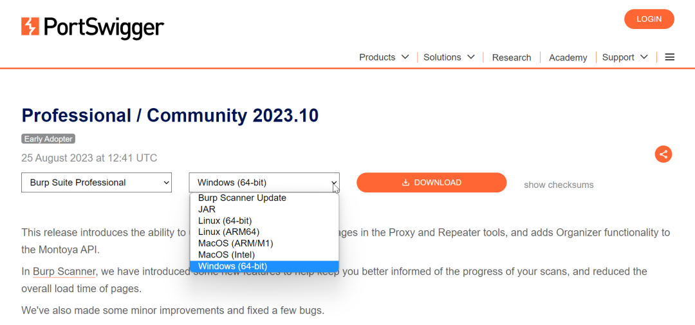Viewport: 695px width, 325px height.
Task: Pick MacOS (Intel) option
Action: [264, 255]
